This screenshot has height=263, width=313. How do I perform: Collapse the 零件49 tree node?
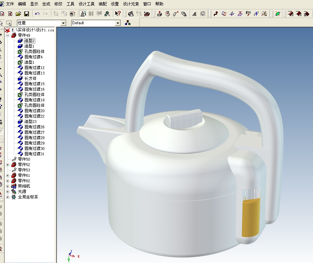point(8,35)
